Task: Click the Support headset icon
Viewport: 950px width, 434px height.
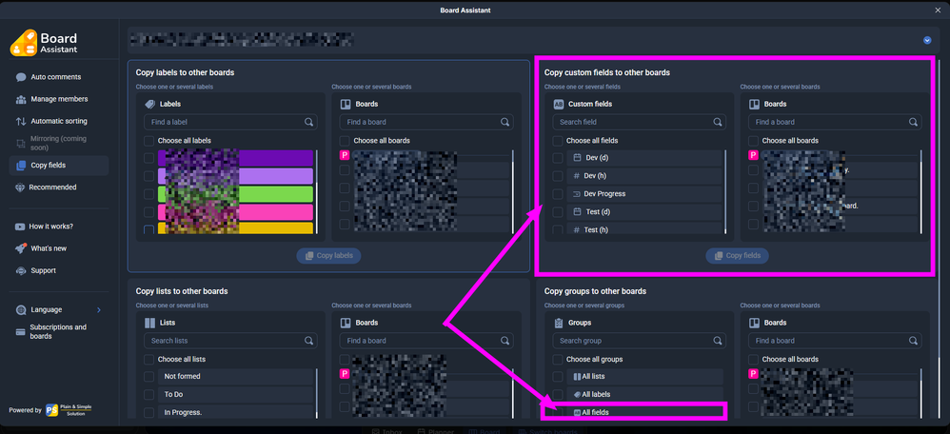Action: [21, 271]
